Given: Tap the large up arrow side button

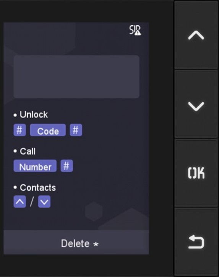Looking at the screenshot, I should [196, 35].
